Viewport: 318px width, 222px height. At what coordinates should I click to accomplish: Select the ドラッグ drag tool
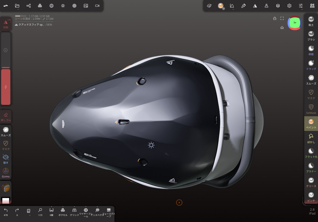(x=311, y=65)
